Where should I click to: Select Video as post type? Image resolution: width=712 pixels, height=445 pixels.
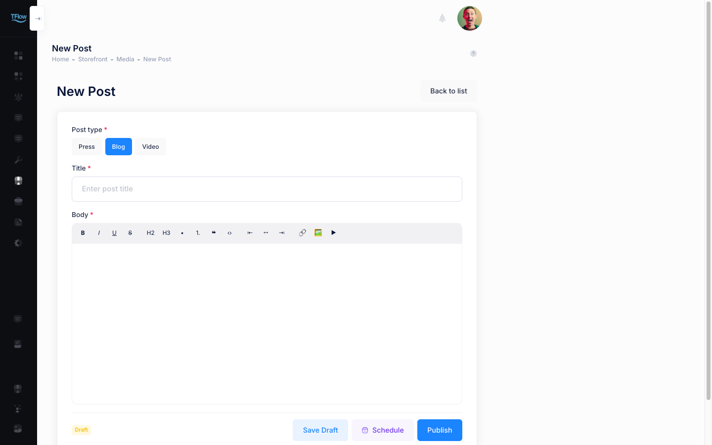151,147
